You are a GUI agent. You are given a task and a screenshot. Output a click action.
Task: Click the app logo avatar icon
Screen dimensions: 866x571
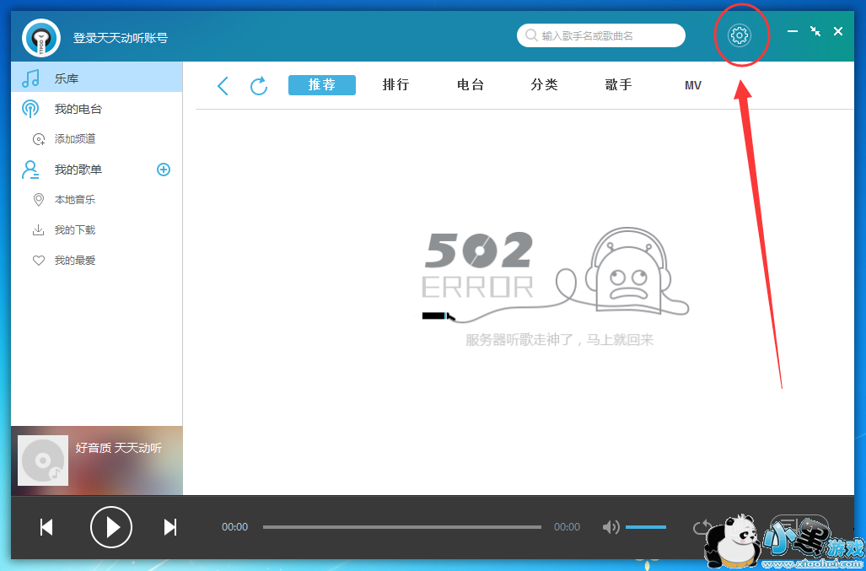tap(41, 37)
